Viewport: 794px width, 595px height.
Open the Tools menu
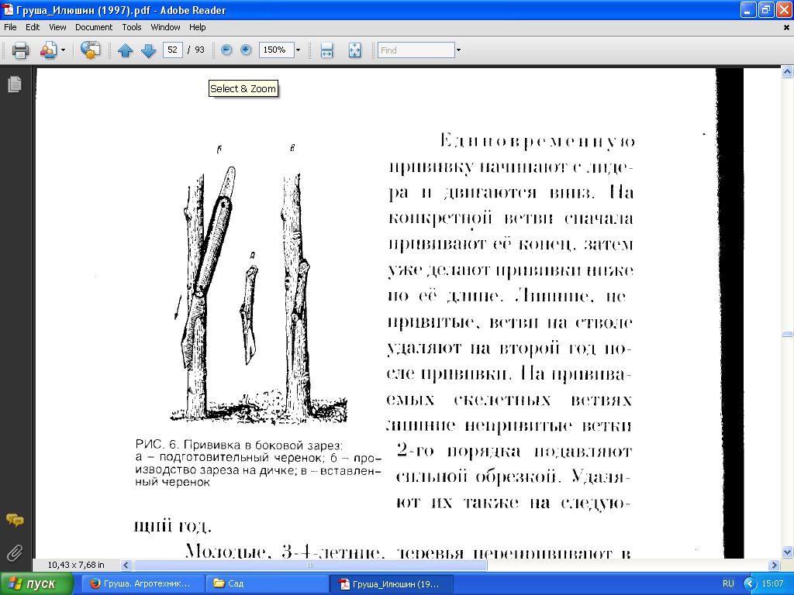pos(132,27)
